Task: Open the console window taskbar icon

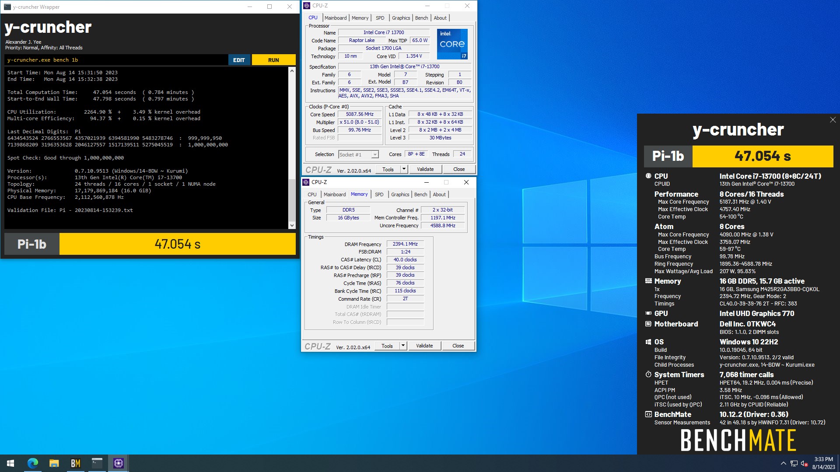Action: [97, 463]
